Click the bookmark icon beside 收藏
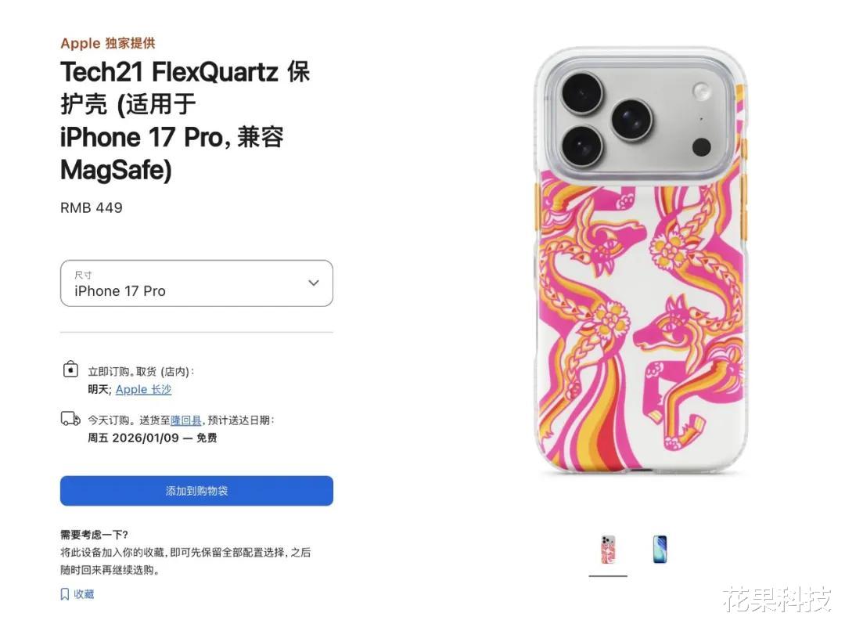This screenshot has height=631, width=845. (65, 594)
